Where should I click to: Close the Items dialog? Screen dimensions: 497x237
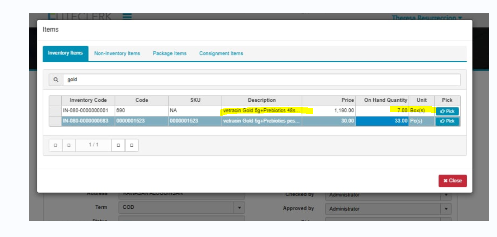(x=452, y=181)
